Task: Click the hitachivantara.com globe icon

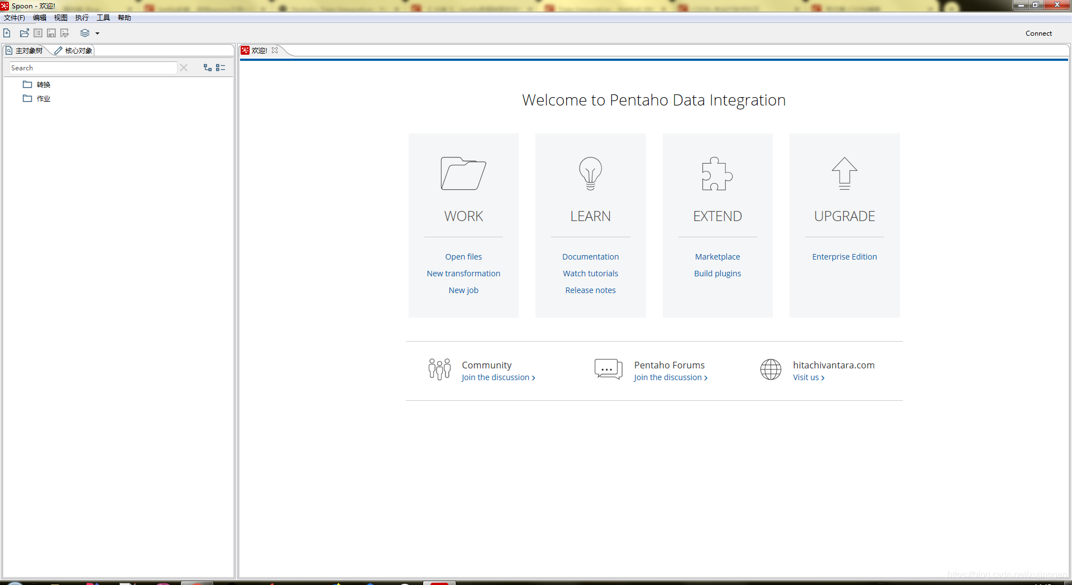Action: tap(770, 370)
